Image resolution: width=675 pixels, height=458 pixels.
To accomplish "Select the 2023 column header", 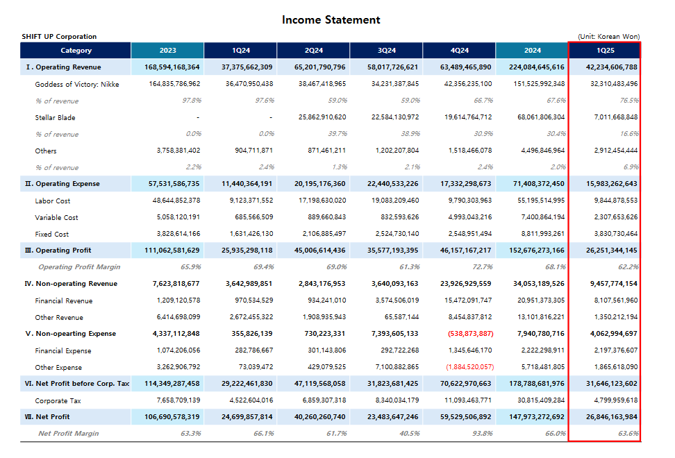I will click(x=167, y=51).
